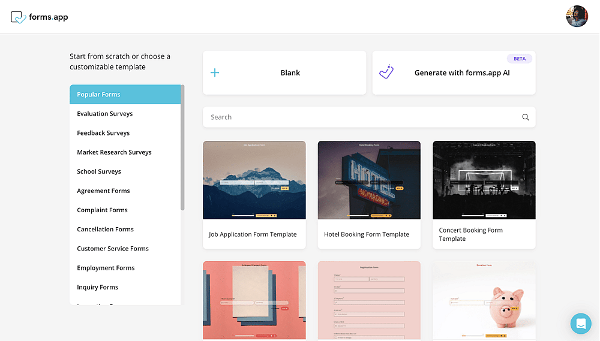Viewport: 600px width, 341px height.
Task: Select Customer Service Forms category
Action: (x=113, y=249)
